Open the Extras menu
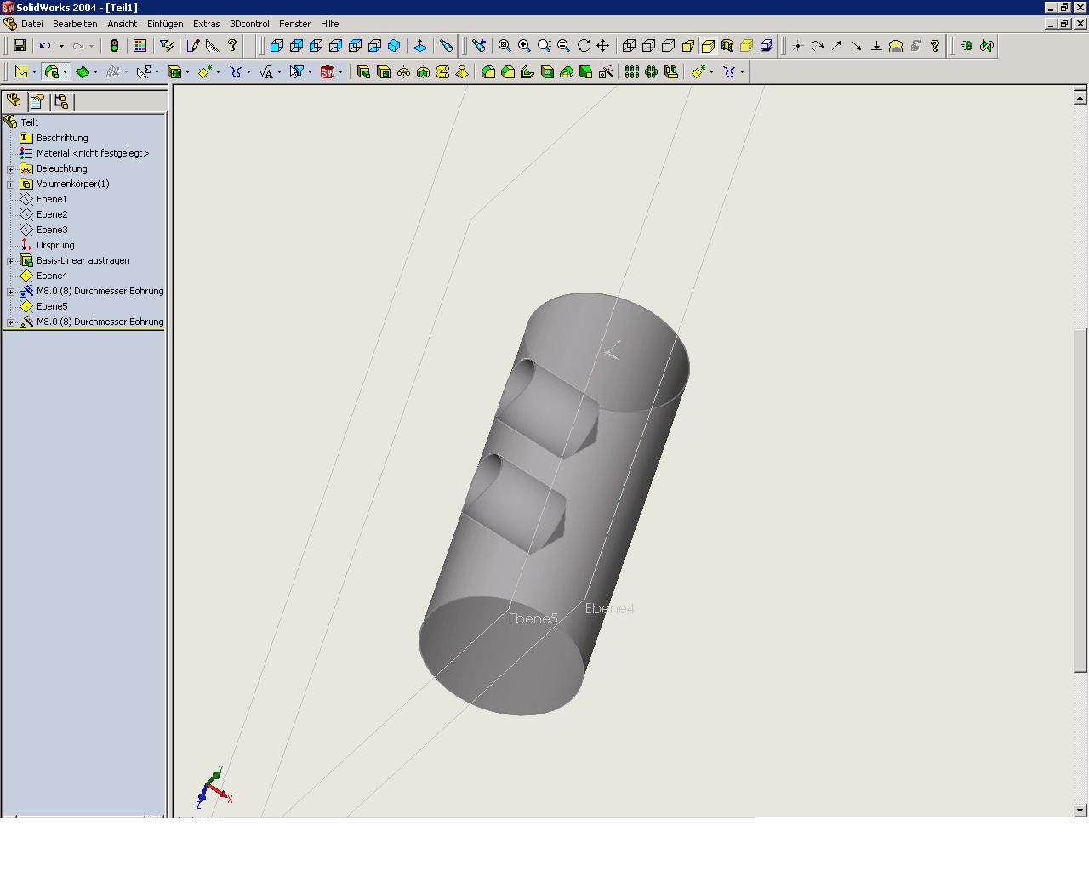Viewport: 1089px width, 871px height. point(206,24)
